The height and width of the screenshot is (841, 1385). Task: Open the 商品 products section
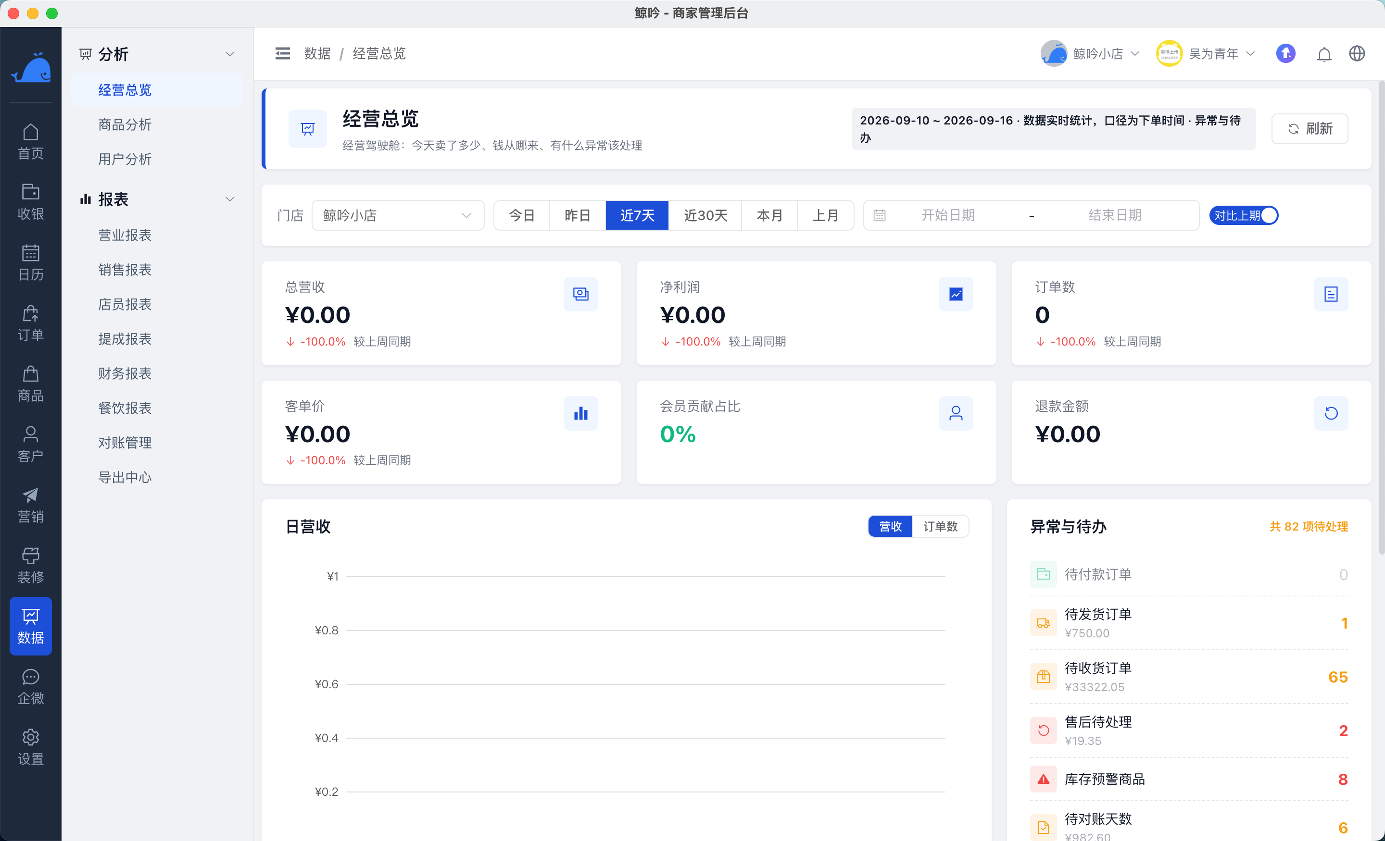[x=30, y=384]
